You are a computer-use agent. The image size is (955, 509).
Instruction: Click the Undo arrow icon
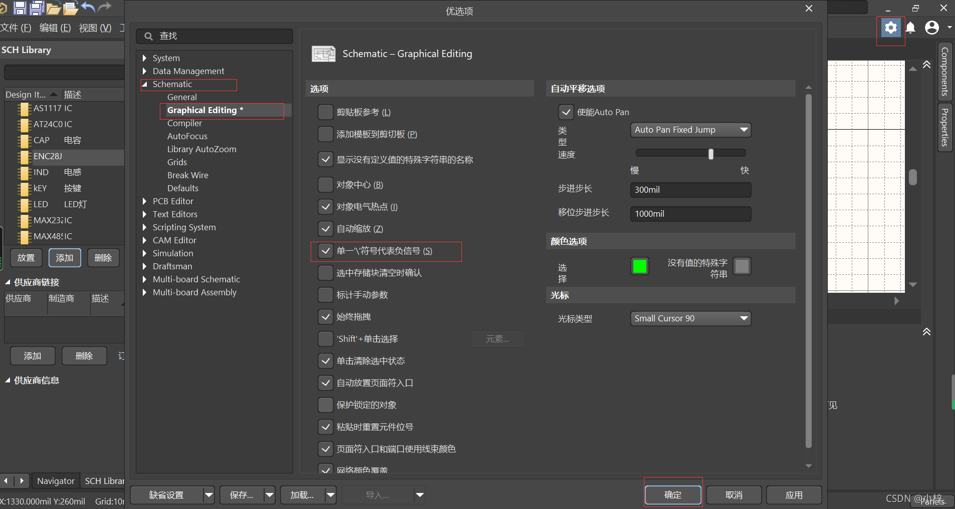pos(88,8)
